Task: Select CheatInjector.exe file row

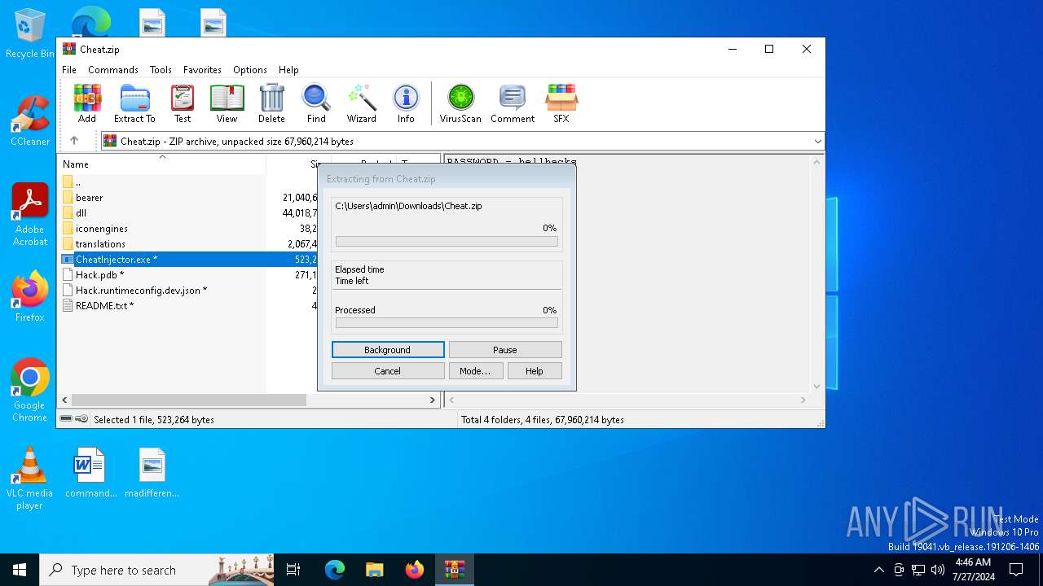Action: pyautogui.click(x=190, y=260)
